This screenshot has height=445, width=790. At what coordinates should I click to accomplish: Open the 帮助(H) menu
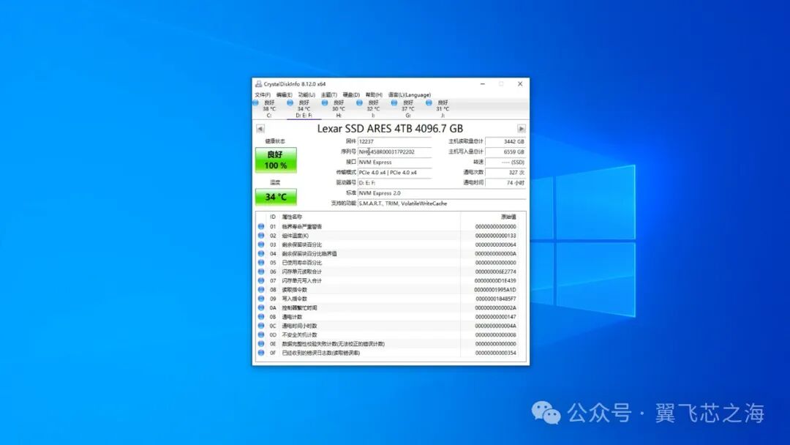(374, 94)
